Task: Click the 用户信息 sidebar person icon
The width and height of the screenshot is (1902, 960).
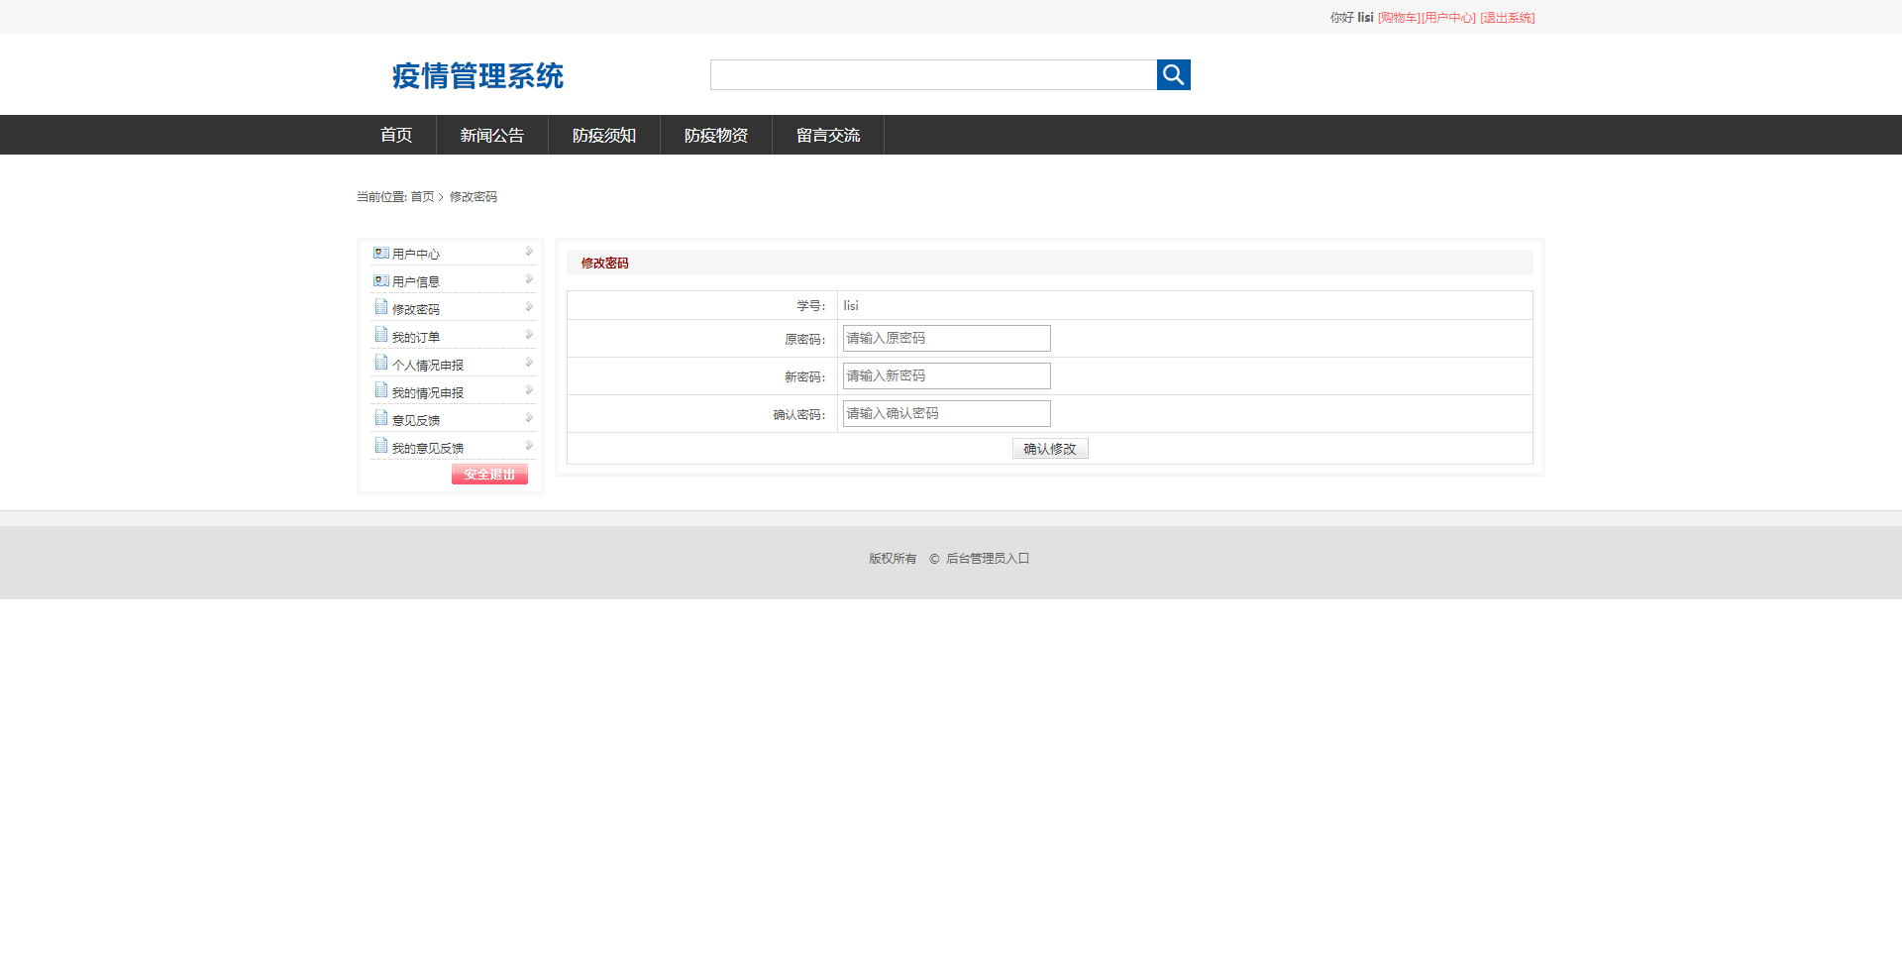Action: [x=380, y=281]
